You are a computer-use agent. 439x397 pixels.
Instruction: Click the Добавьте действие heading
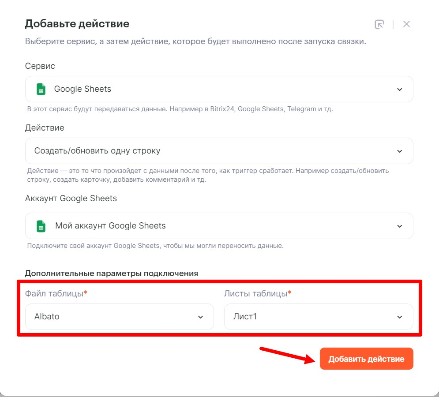tap(77, 23)
